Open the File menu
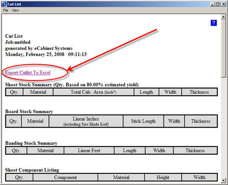The width and height of the screenshot is (228, 185). 6,10
